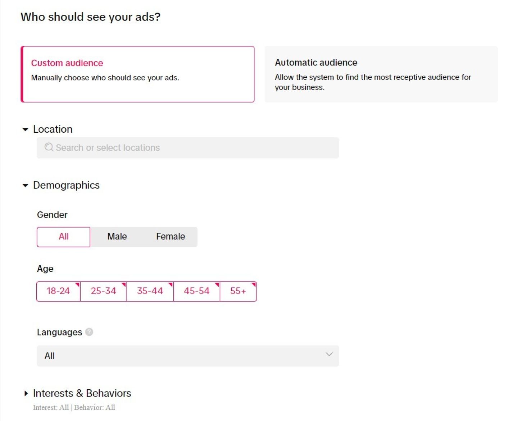Select the Custom audience option

(137, 74)
